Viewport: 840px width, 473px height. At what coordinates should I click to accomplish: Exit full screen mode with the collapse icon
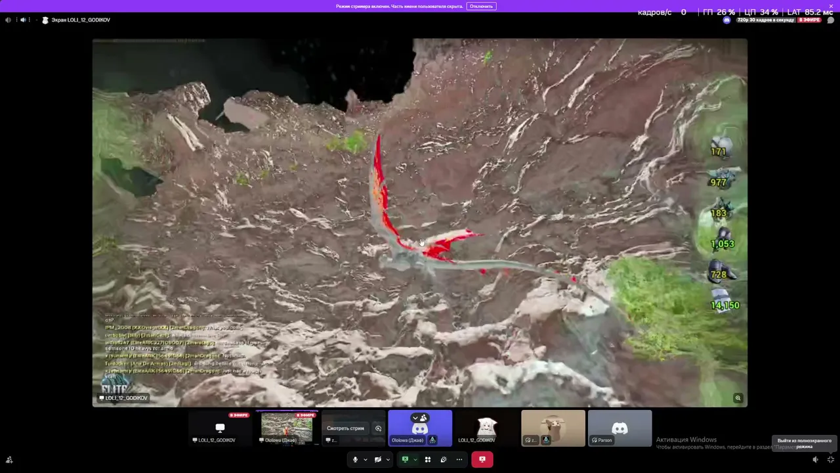coord(831,460)
